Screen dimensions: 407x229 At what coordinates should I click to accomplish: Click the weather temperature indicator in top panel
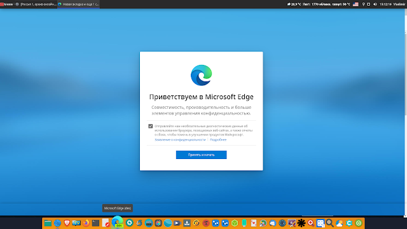click(294, 4)
